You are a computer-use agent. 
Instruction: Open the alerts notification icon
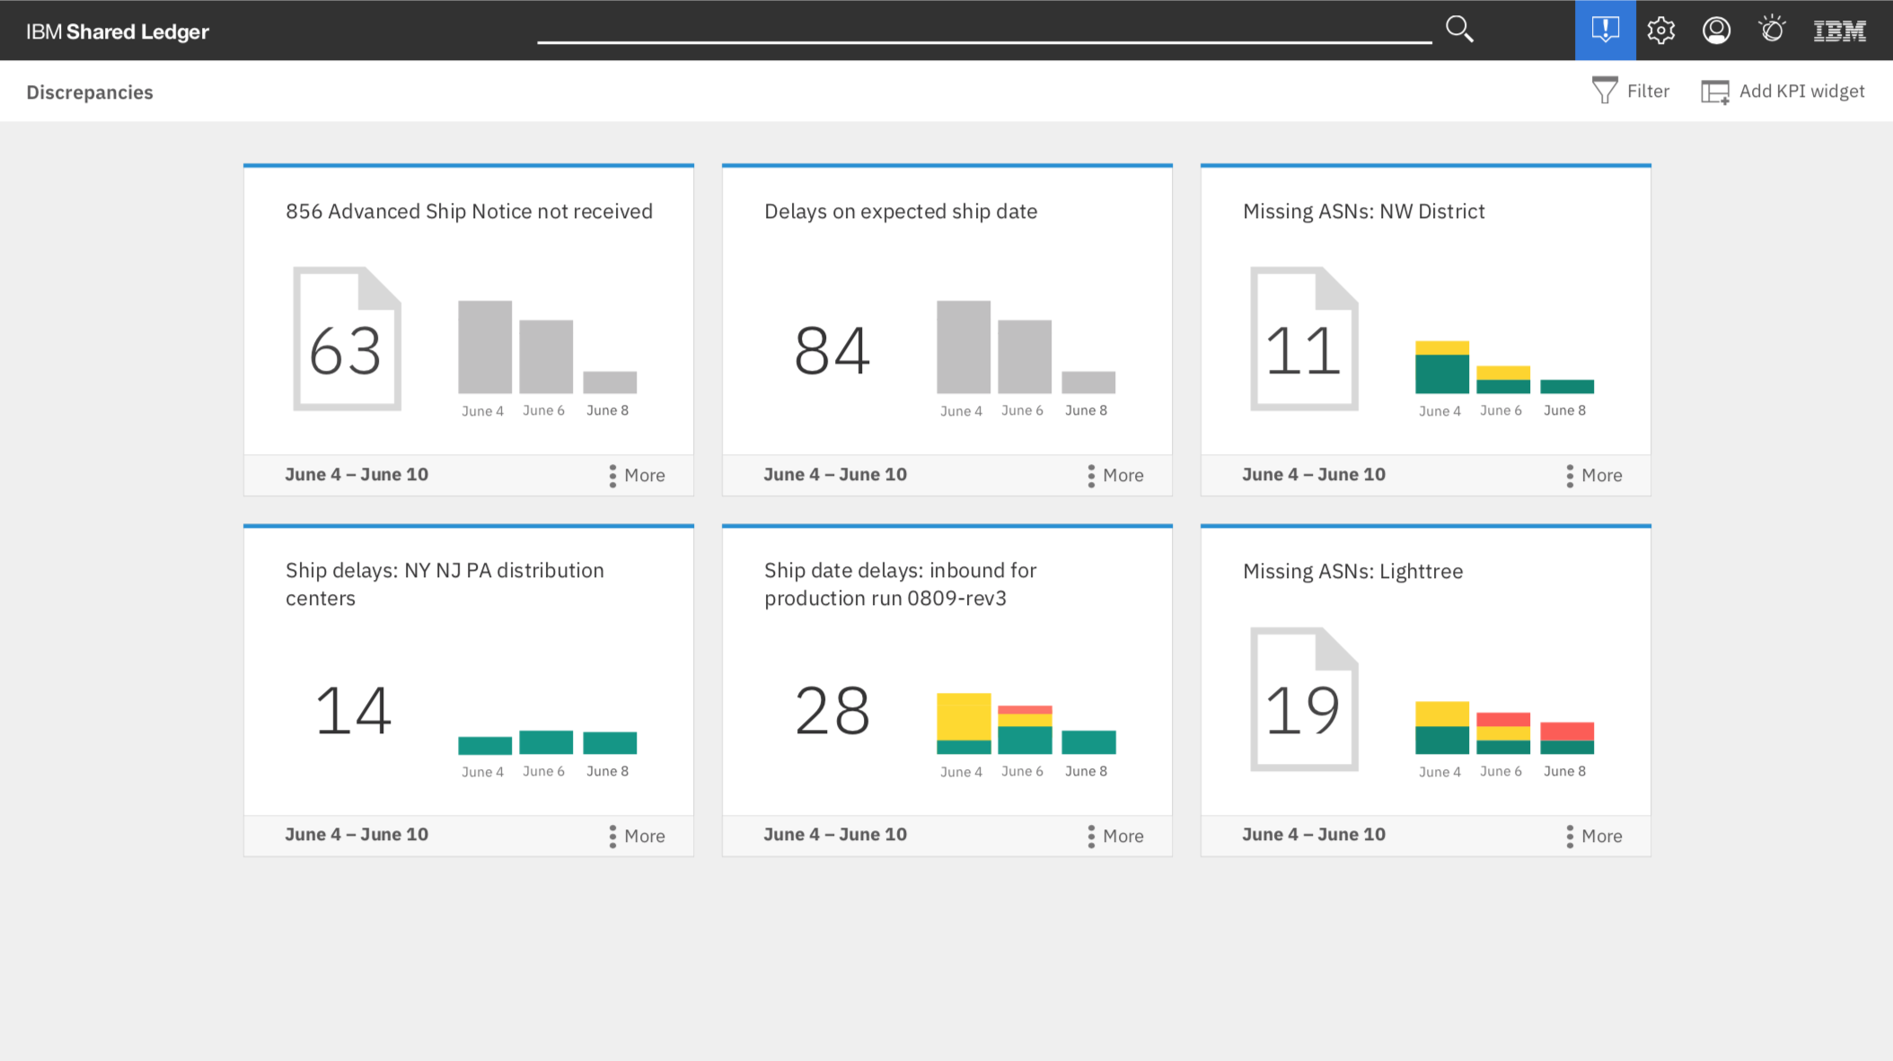1605,30
